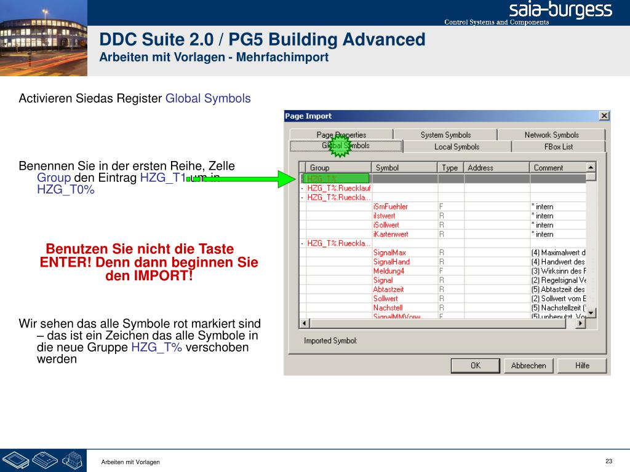Click the '(4) Maximalwert' comment cell
This screenshot has width=630, height=472.
coord(558,253)
